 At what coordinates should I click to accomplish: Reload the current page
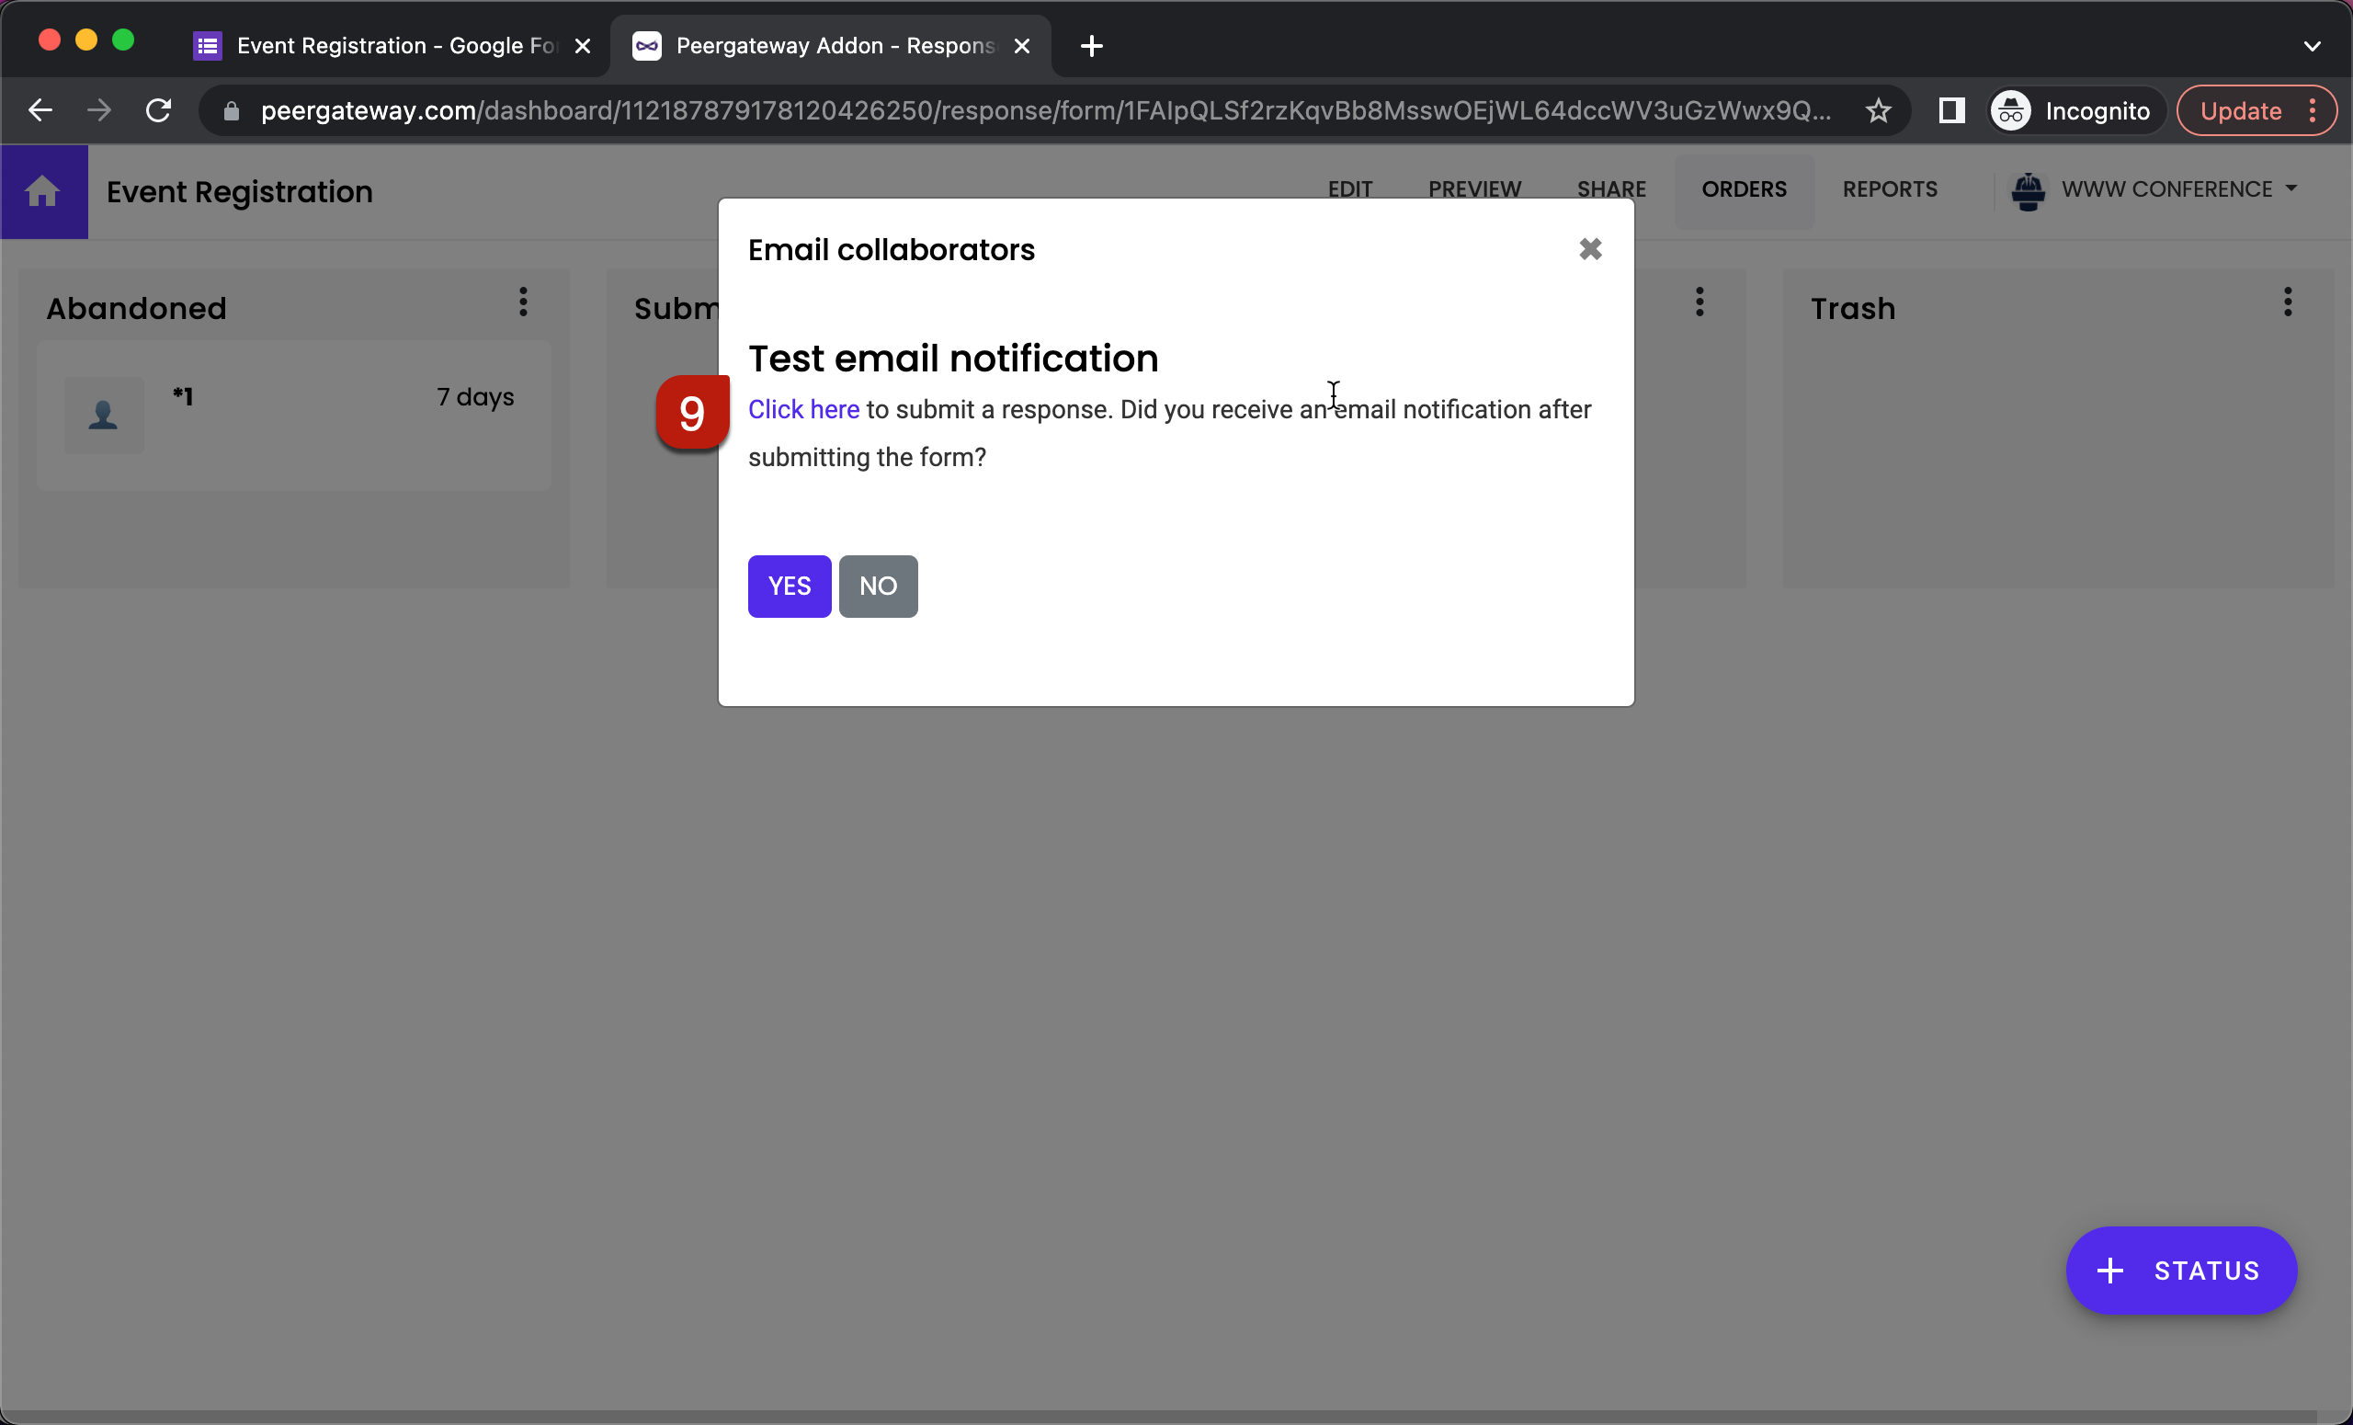tap(158, 109)
